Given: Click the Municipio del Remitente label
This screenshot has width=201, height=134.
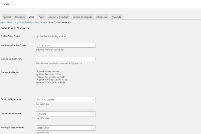Looking at the screenshot, I should tap(12, 128).
